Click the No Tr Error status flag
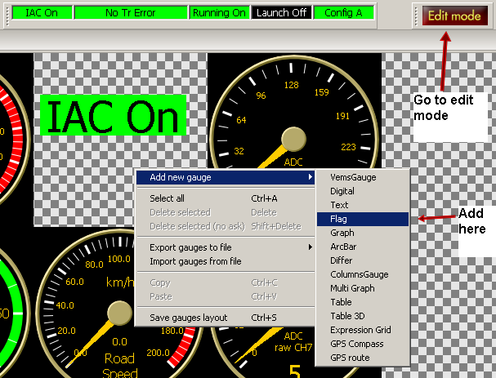The width and height of the screenshot is (496, 378). [129, 13]
